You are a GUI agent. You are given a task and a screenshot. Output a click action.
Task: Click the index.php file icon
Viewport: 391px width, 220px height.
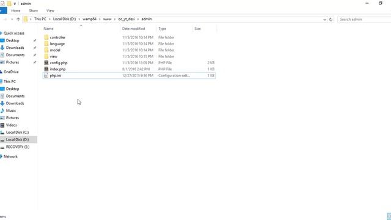point(46,69)
